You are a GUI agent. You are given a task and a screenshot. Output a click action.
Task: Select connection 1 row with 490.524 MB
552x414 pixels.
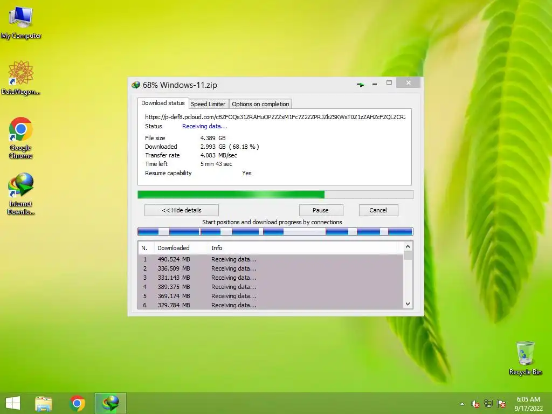(x=271, y=259)
